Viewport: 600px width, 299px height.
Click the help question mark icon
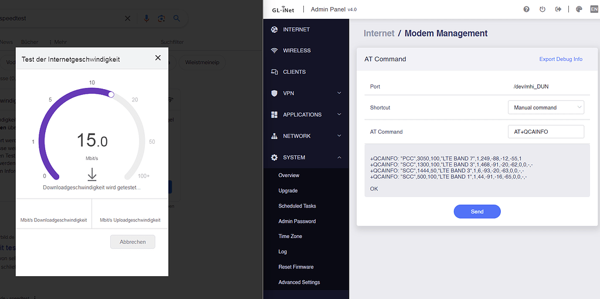[x=526, y=9]
